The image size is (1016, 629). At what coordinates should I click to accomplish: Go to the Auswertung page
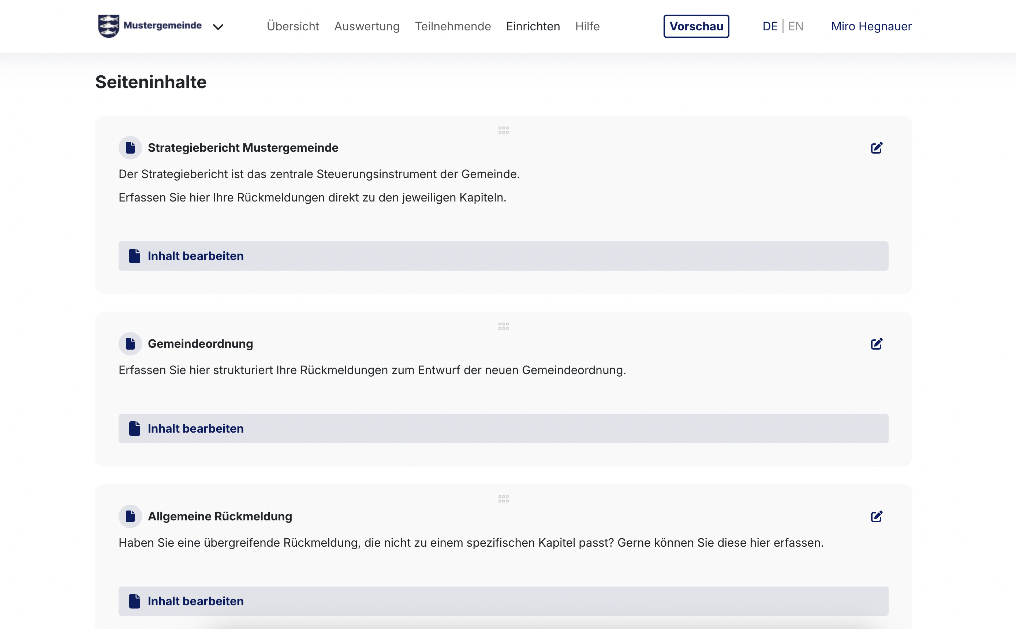point(367,26)
